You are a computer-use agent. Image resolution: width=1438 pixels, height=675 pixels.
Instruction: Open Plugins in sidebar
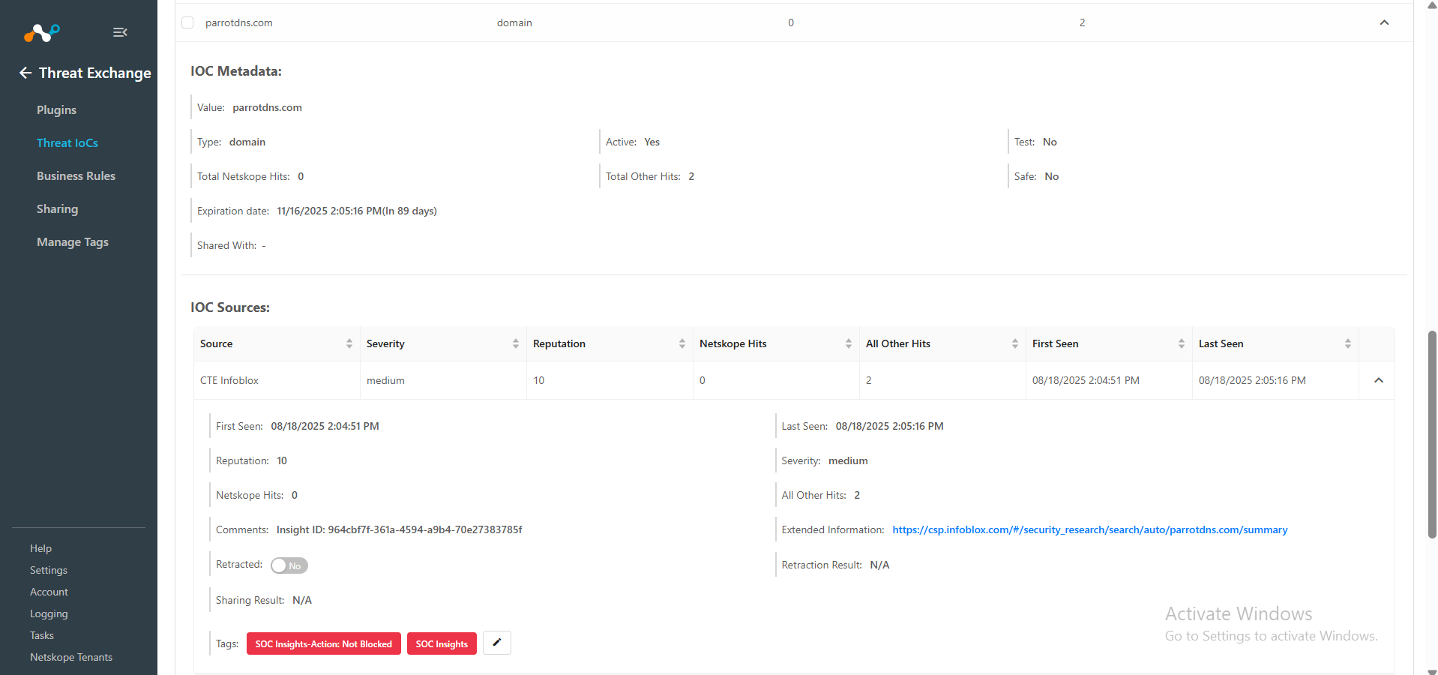[56, 109]
